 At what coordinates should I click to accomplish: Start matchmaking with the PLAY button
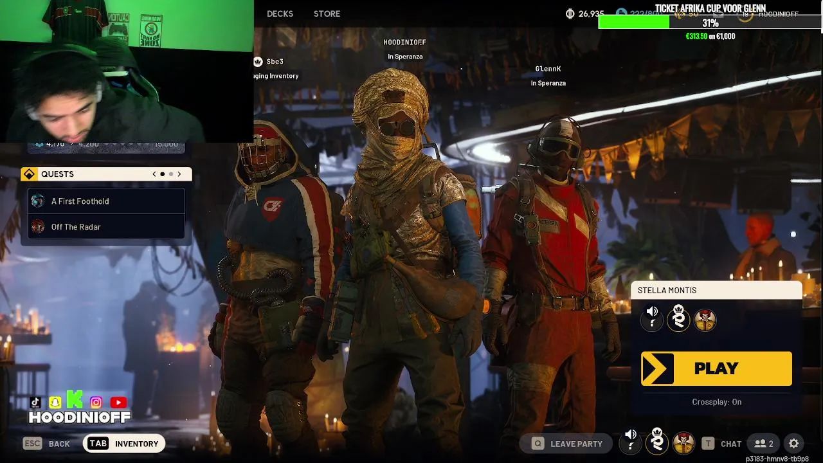[716, 368]
